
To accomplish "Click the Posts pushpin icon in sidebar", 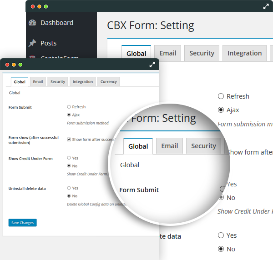I will pos(32,43).
